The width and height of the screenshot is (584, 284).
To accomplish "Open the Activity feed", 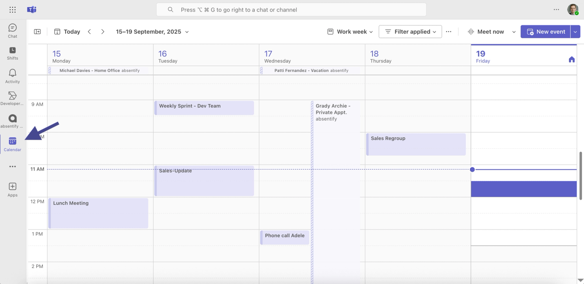I will tap(12, 76).
